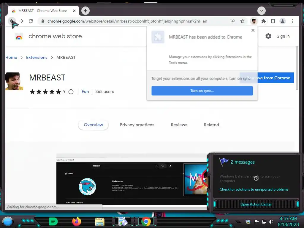View site info lock icon
This screenshot has width=304, height=228.
point(43,21)
